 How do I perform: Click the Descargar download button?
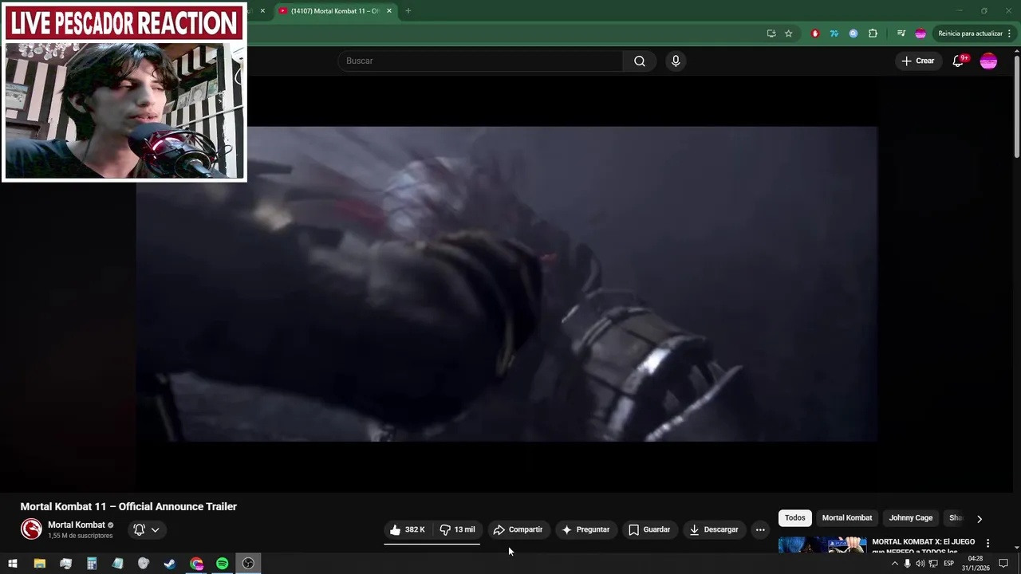pyautogui.click(x=714, y=529)
